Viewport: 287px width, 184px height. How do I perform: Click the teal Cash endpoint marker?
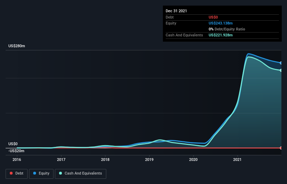click(281, 70)
